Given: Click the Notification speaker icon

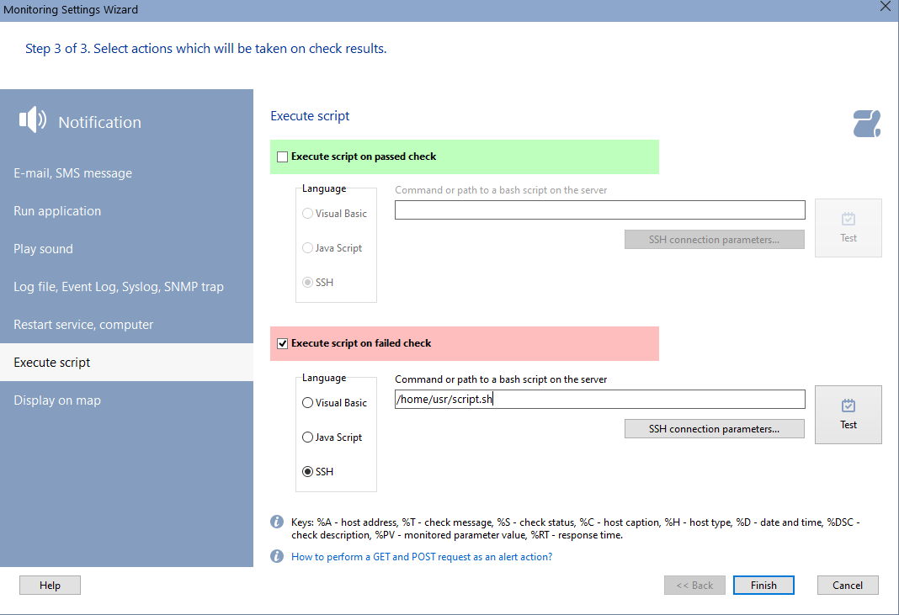Looking at the screenshot, I should 31,119.
